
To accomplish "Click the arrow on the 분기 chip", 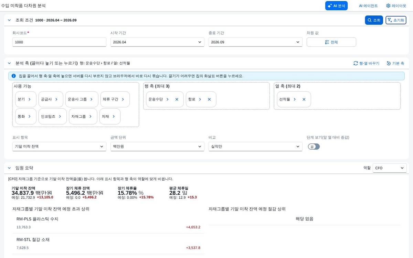I will click(x=30, y=99).
